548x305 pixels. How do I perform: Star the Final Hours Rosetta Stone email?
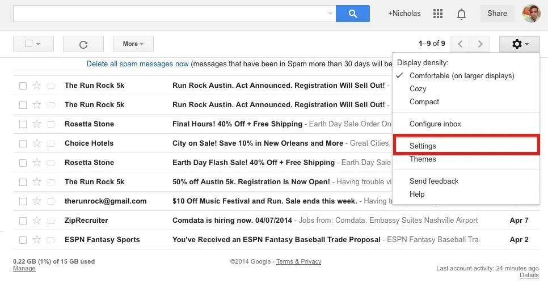point(37,124)
